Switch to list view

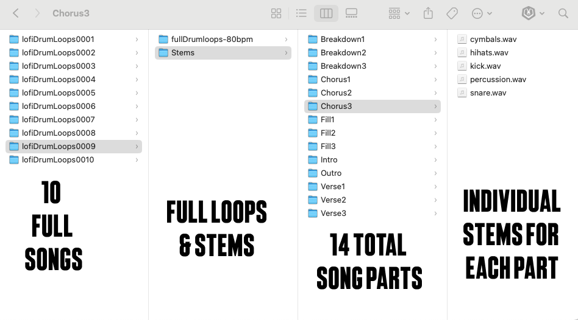[x=301, y=13]
